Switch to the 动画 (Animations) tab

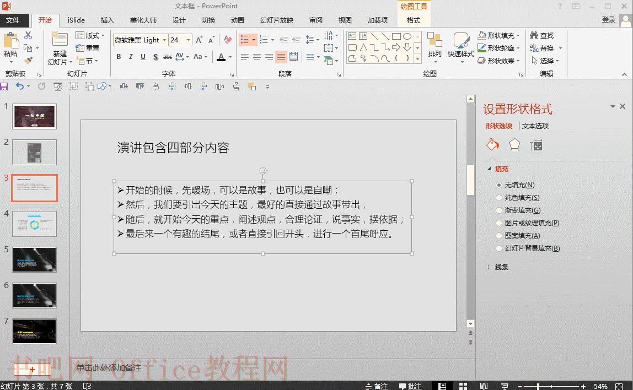coord(237,20)
